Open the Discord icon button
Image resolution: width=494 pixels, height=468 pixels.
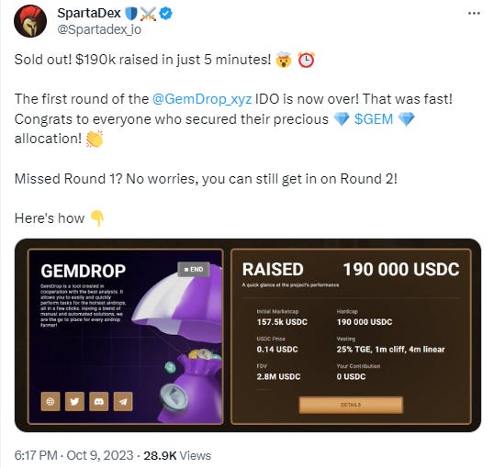coord(99,401)
